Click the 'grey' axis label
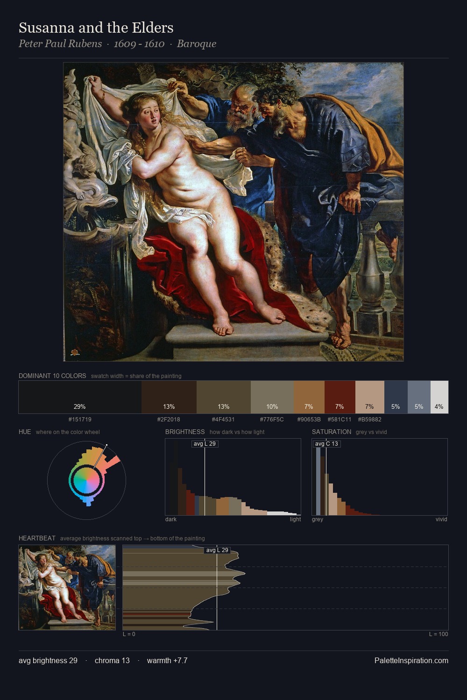The image size is (467, 700). 318,519
